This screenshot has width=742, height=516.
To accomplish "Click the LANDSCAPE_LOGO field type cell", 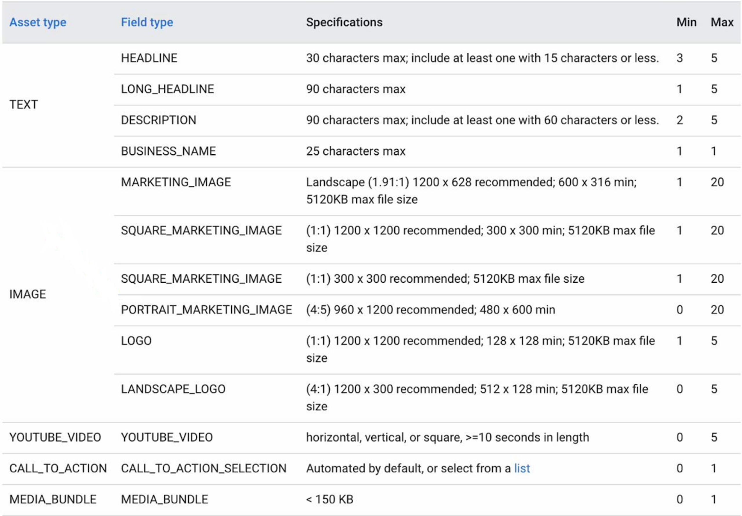I will (173, 389).
